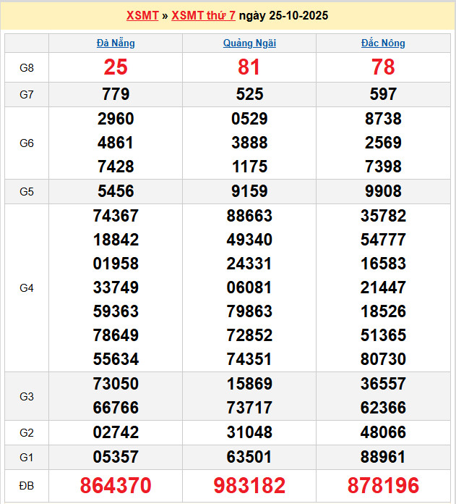Click the G8 result 25 for Đà Nẵng
This screenshot has width=456, height=504.
(116, 67)
